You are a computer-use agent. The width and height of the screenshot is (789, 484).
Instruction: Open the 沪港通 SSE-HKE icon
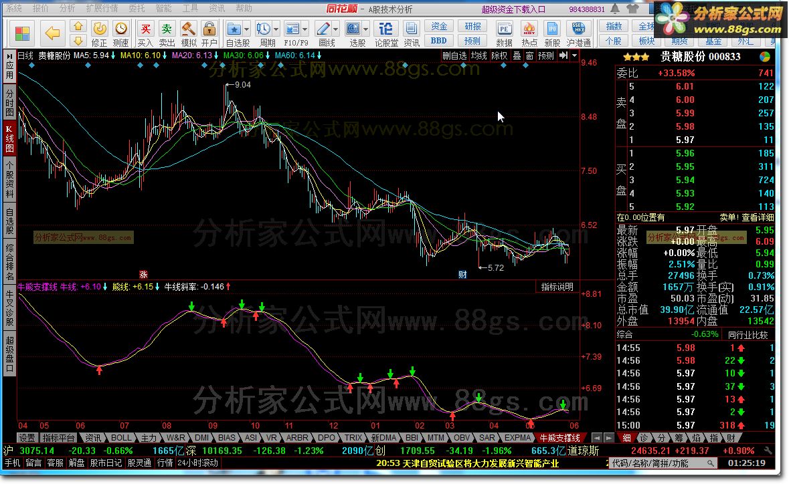tap(579, 33)
